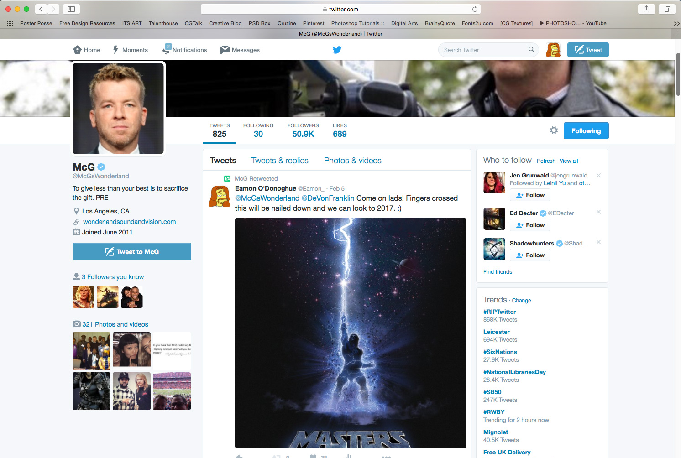Click the Twitter bird logo
The image size is (681, 458).
(337, 50)
